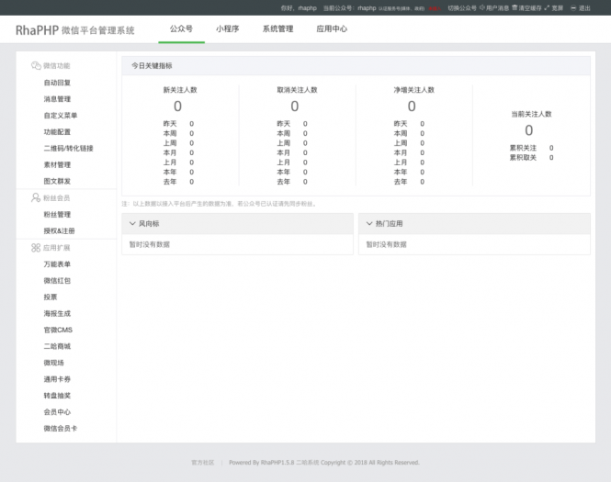
Task: Click the red 未接入 status label
Action: (435, 8)
